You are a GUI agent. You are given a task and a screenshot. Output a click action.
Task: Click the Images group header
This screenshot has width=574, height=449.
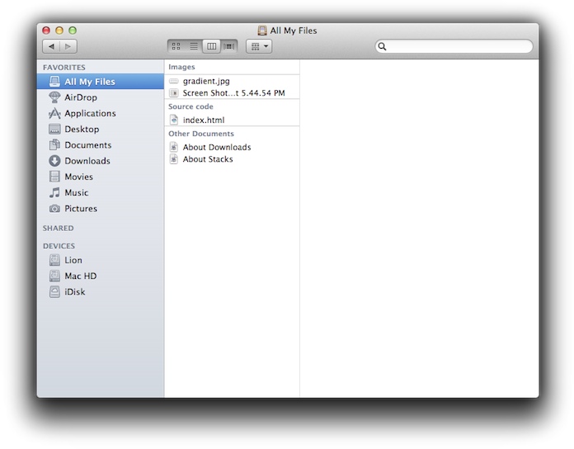(x=181, y=67)
